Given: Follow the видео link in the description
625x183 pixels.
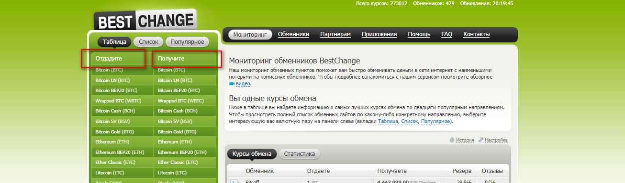Looking at the screenshot, I should tap(243, 83).
